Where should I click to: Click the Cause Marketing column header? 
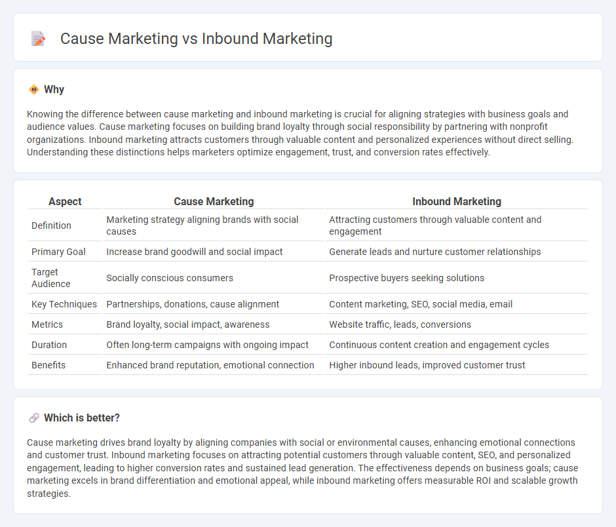tap(214, 201)
